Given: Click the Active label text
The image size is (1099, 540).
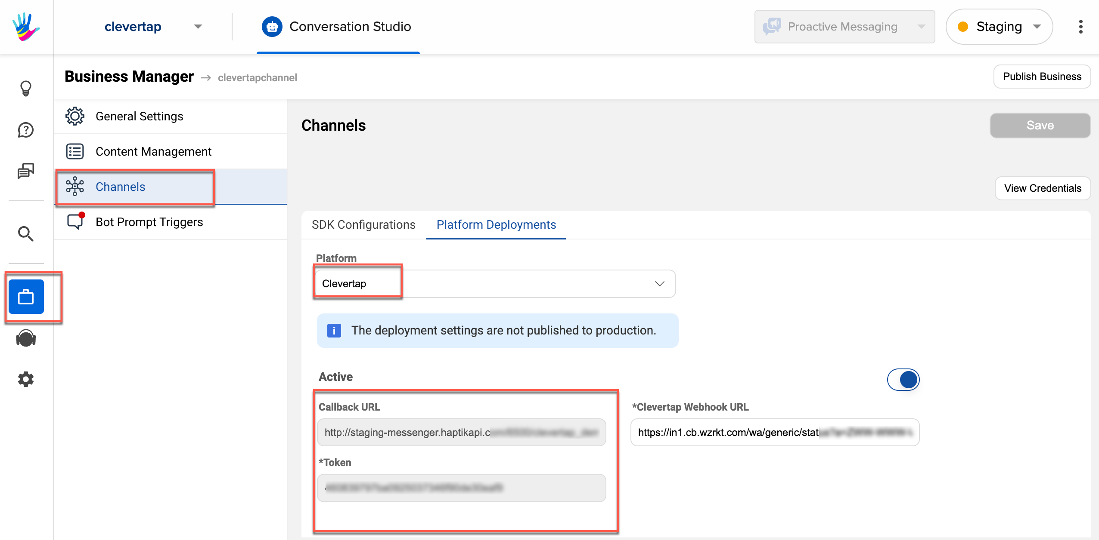Looking at the screenshot, I should tap(335, 377).
